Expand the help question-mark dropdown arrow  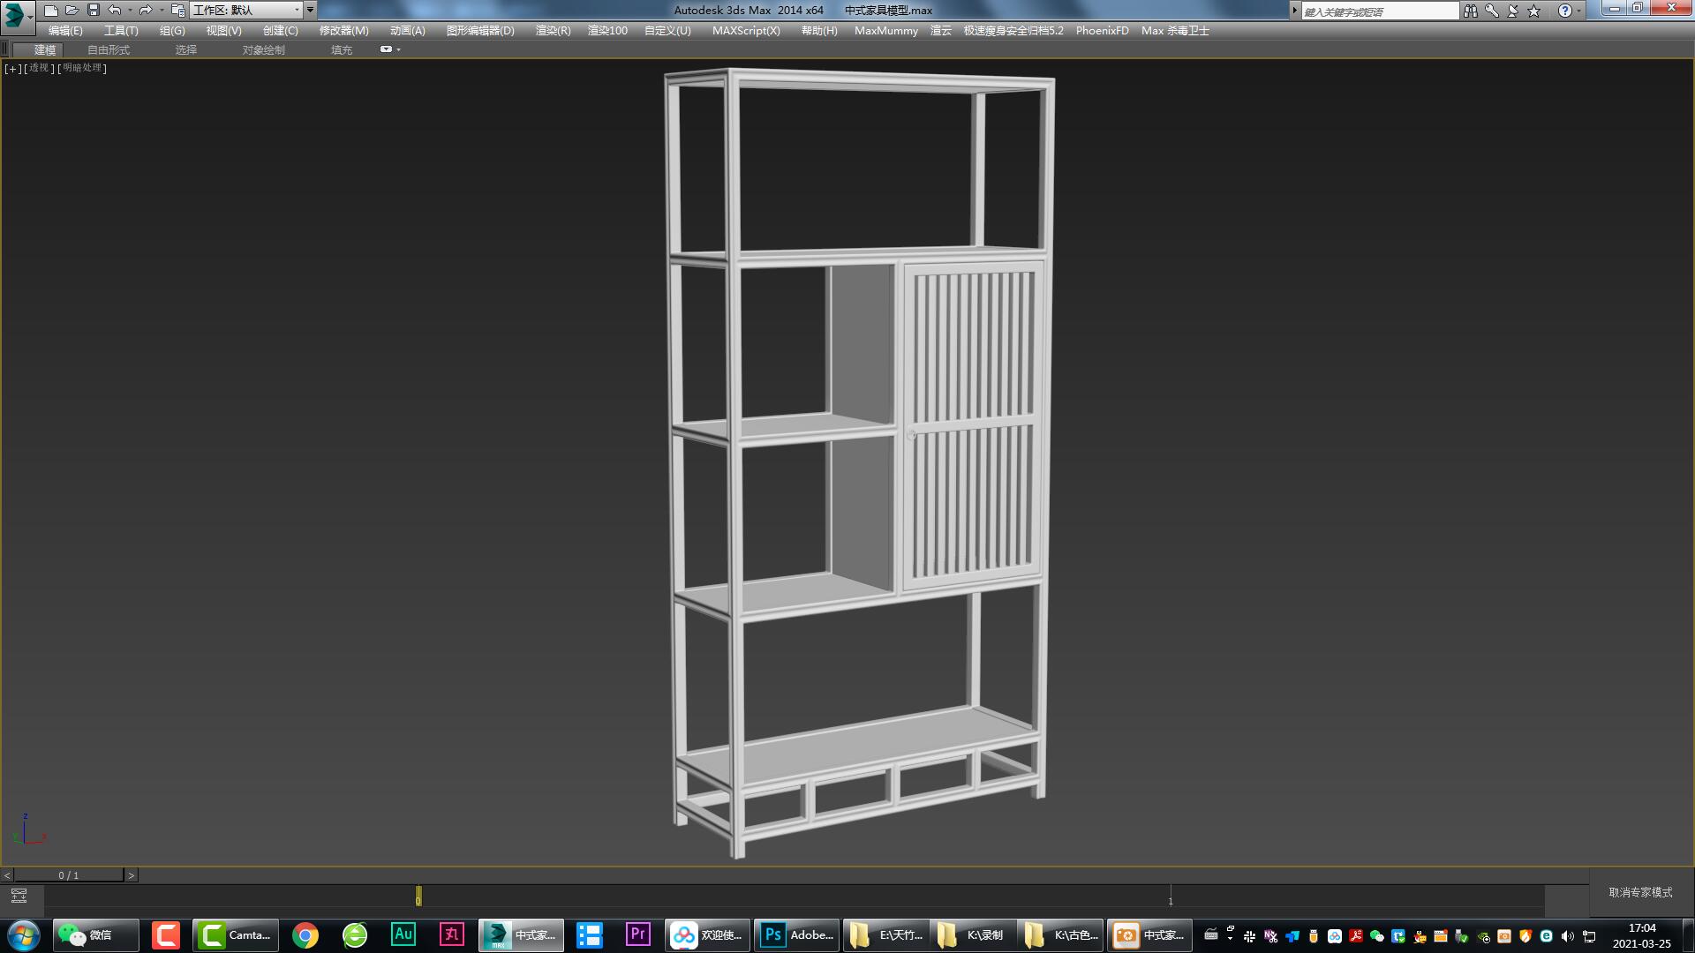pos(1579,11)
